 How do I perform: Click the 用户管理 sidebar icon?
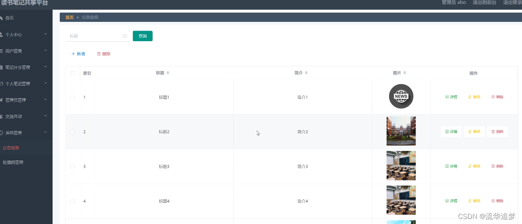pyautogui.click(x=1, y=51)
